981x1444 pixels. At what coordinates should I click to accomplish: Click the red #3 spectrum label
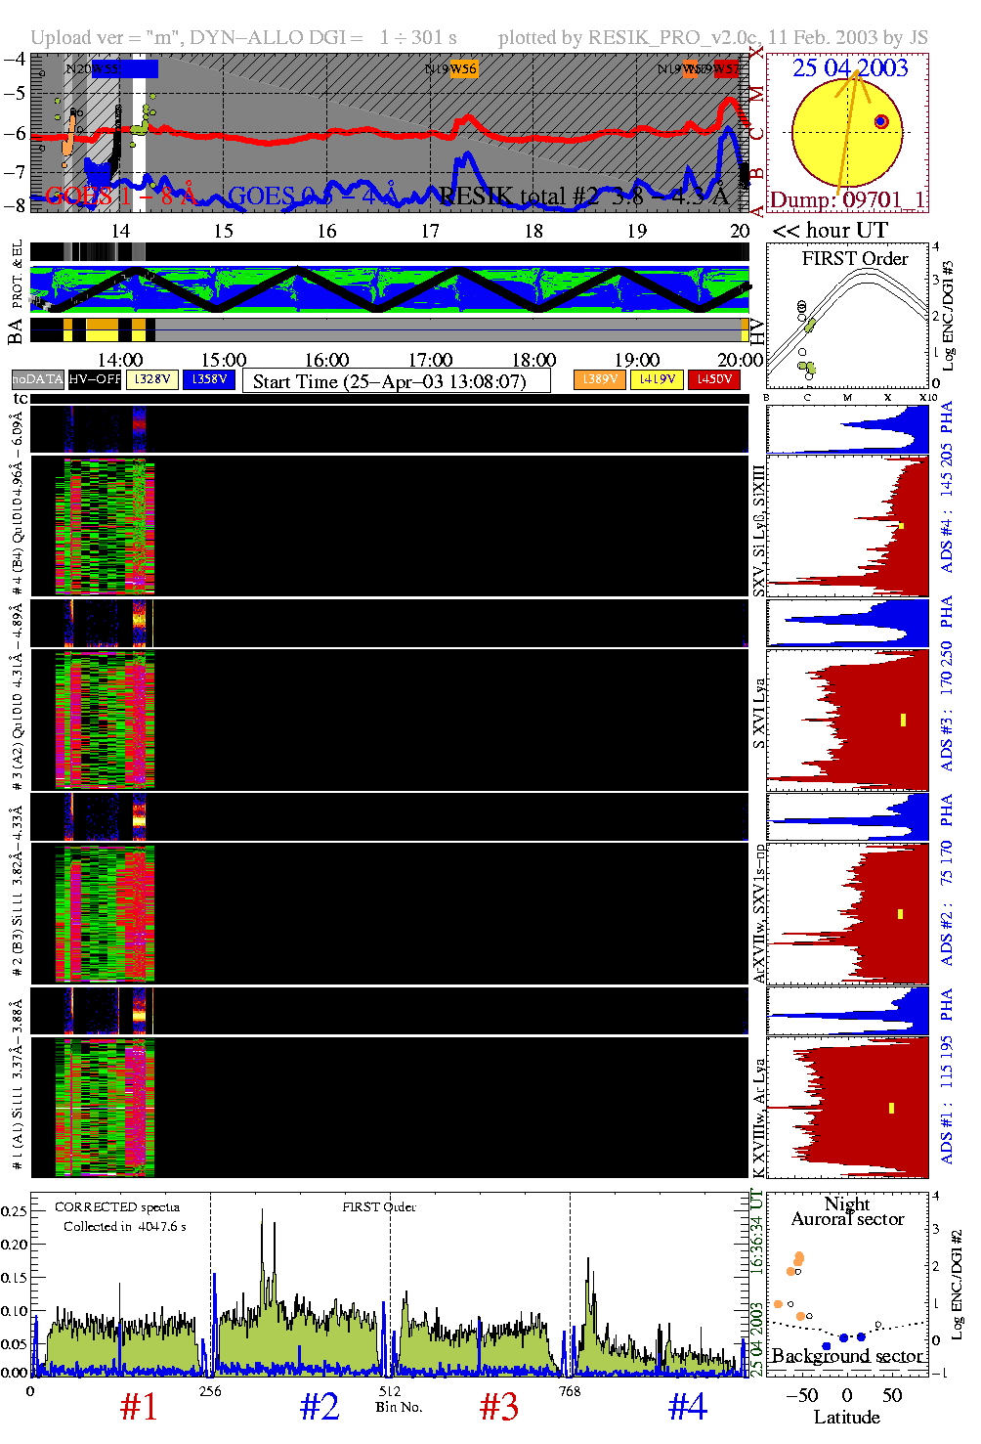point(499,1407)
